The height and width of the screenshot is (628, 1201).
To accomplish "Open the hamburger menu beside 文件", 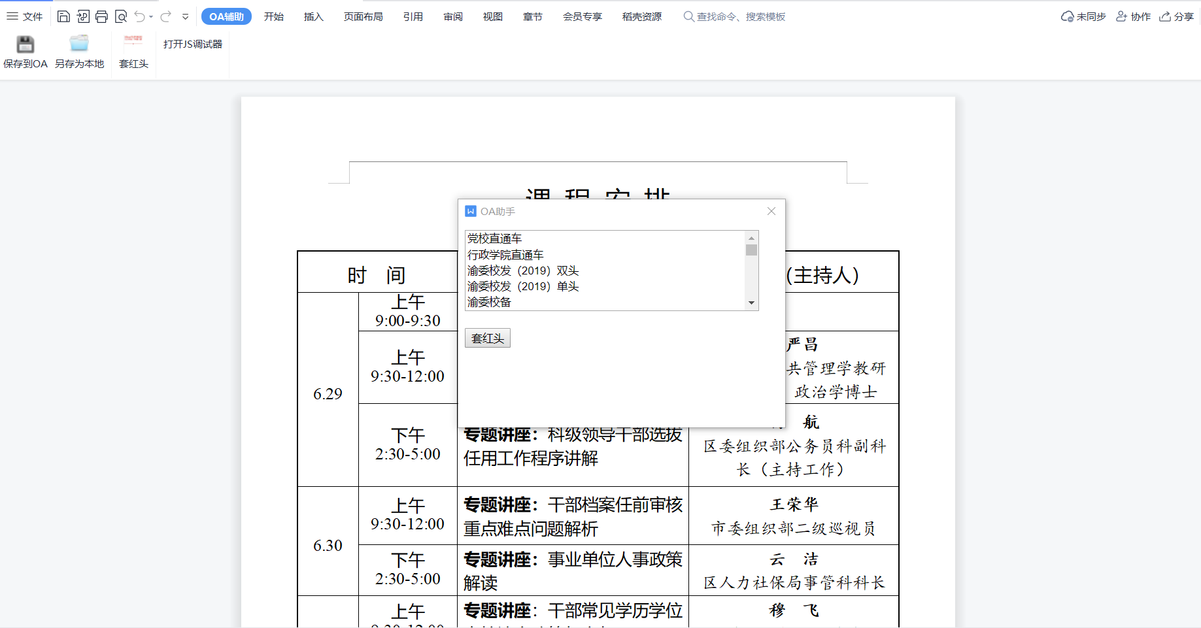I will coord(12,16).
